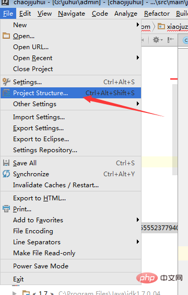Image resolution: width=188 pixels, height=295 pixels.
Task: Click the editor vertical scrollbar
Action: 175,130
